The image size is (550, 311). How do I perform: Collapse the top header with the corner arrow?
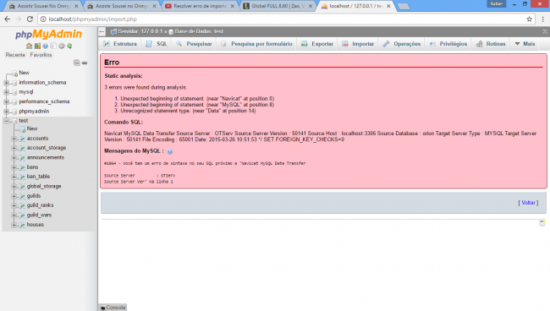[544, 31]
